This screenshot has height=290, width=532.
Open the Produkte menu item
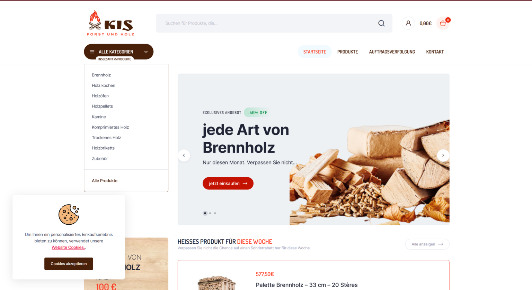348,52
